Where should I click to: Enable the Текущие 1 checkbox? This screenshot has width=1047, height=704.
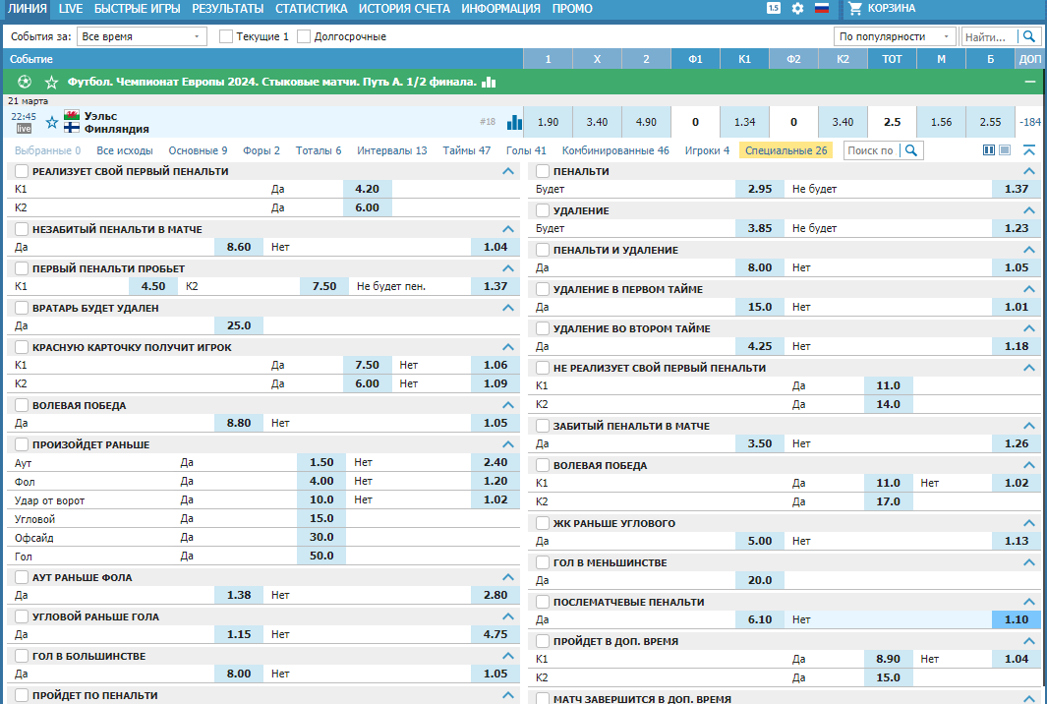point(226,36)
